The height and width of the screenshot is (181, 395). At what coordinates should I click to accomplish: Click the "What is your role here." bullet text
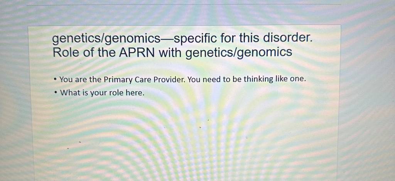[x=102, y=93]
